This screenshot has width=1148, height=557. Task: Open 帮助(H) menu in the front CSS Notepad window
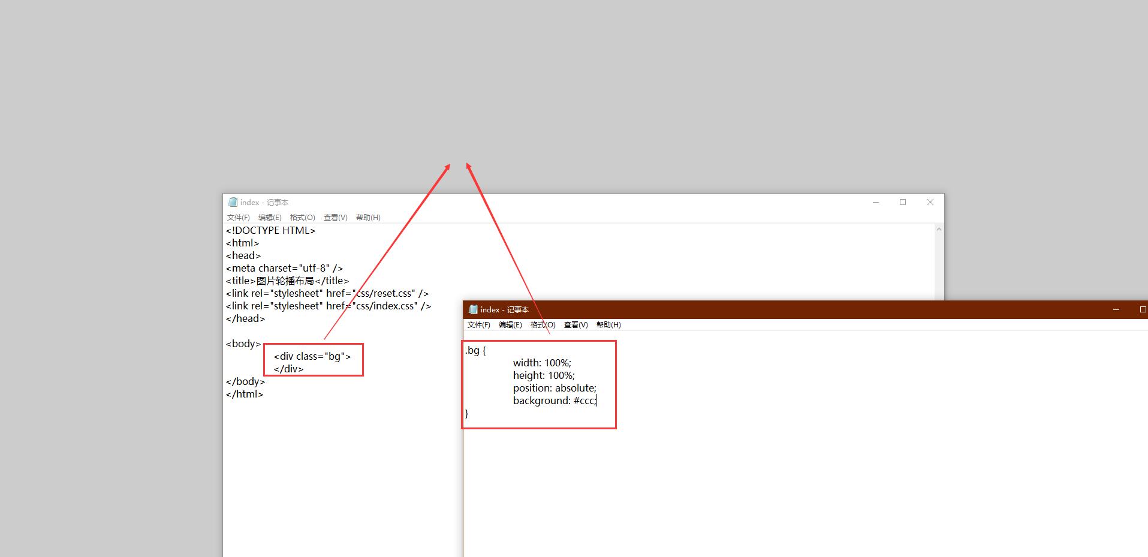[x=608, y=325]
